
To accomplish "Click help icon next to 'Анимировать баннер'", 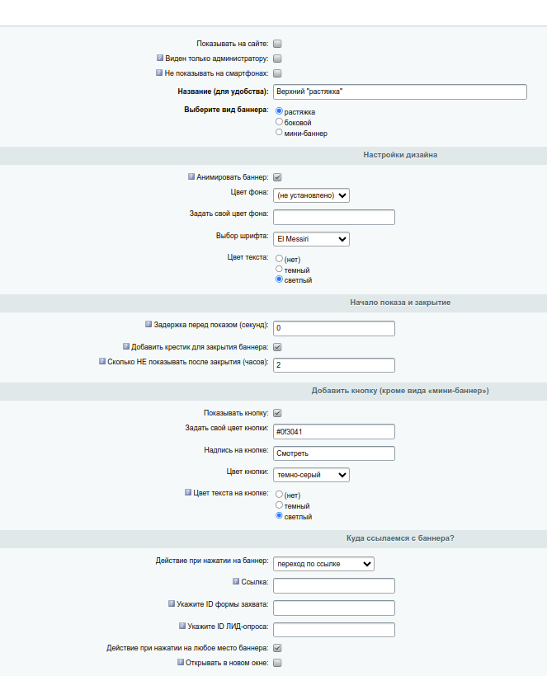I will (191, 176).
